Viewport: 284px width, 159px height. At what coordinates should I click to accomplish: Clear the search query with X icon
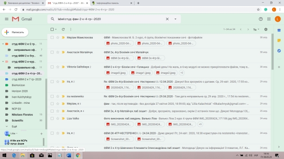(167, 19)
